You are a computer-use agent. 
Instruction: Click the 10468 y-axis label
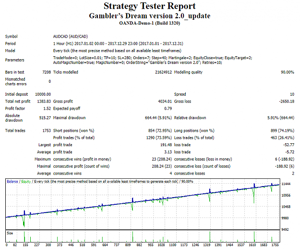pos(286,207)
